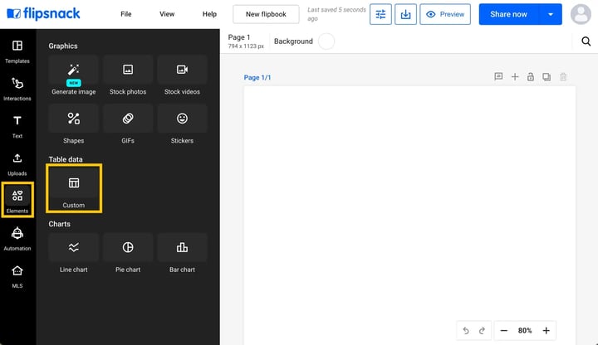This screenshot has width=598, height=345.
Task: Select the Text tool in sidebar
Action: click(x=17, y=126)
